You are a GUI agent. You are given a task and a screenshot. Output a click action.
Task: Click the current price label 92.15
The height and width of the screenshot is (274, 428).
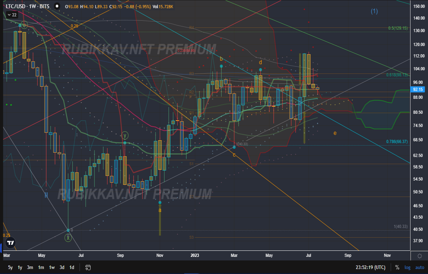(x=418, y=90)
